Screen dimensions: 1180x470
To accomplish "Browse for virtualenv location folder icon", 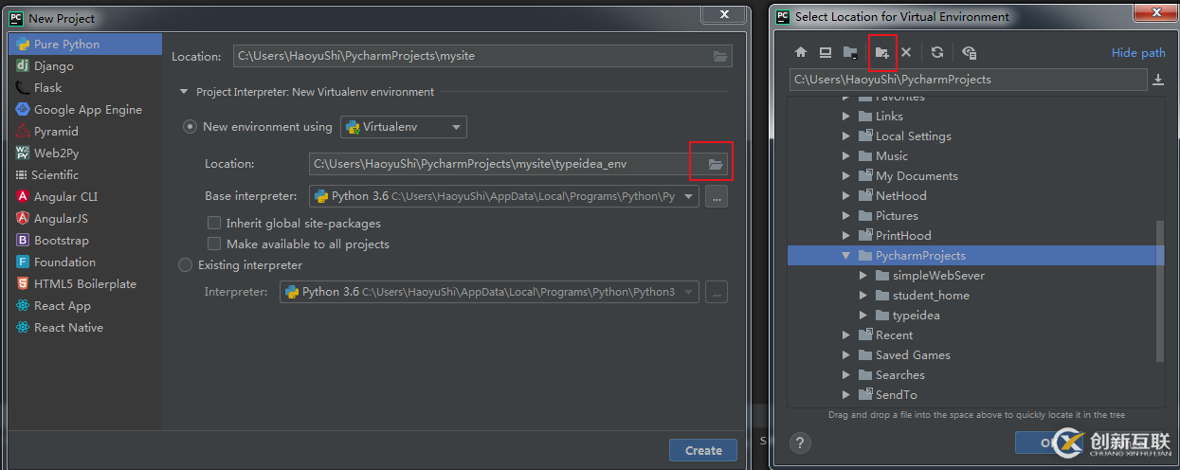I will pyautogui.click(x=716, y=164).
